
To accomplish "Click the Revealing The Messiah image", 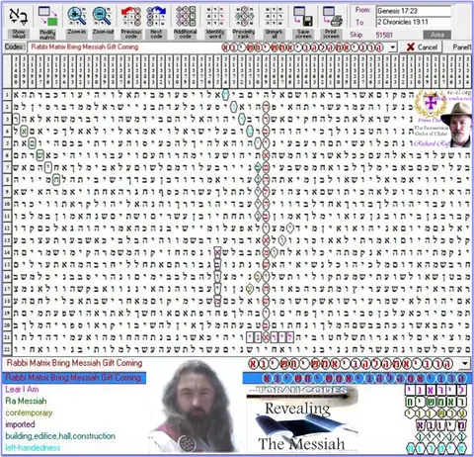I will coord(302,418).
